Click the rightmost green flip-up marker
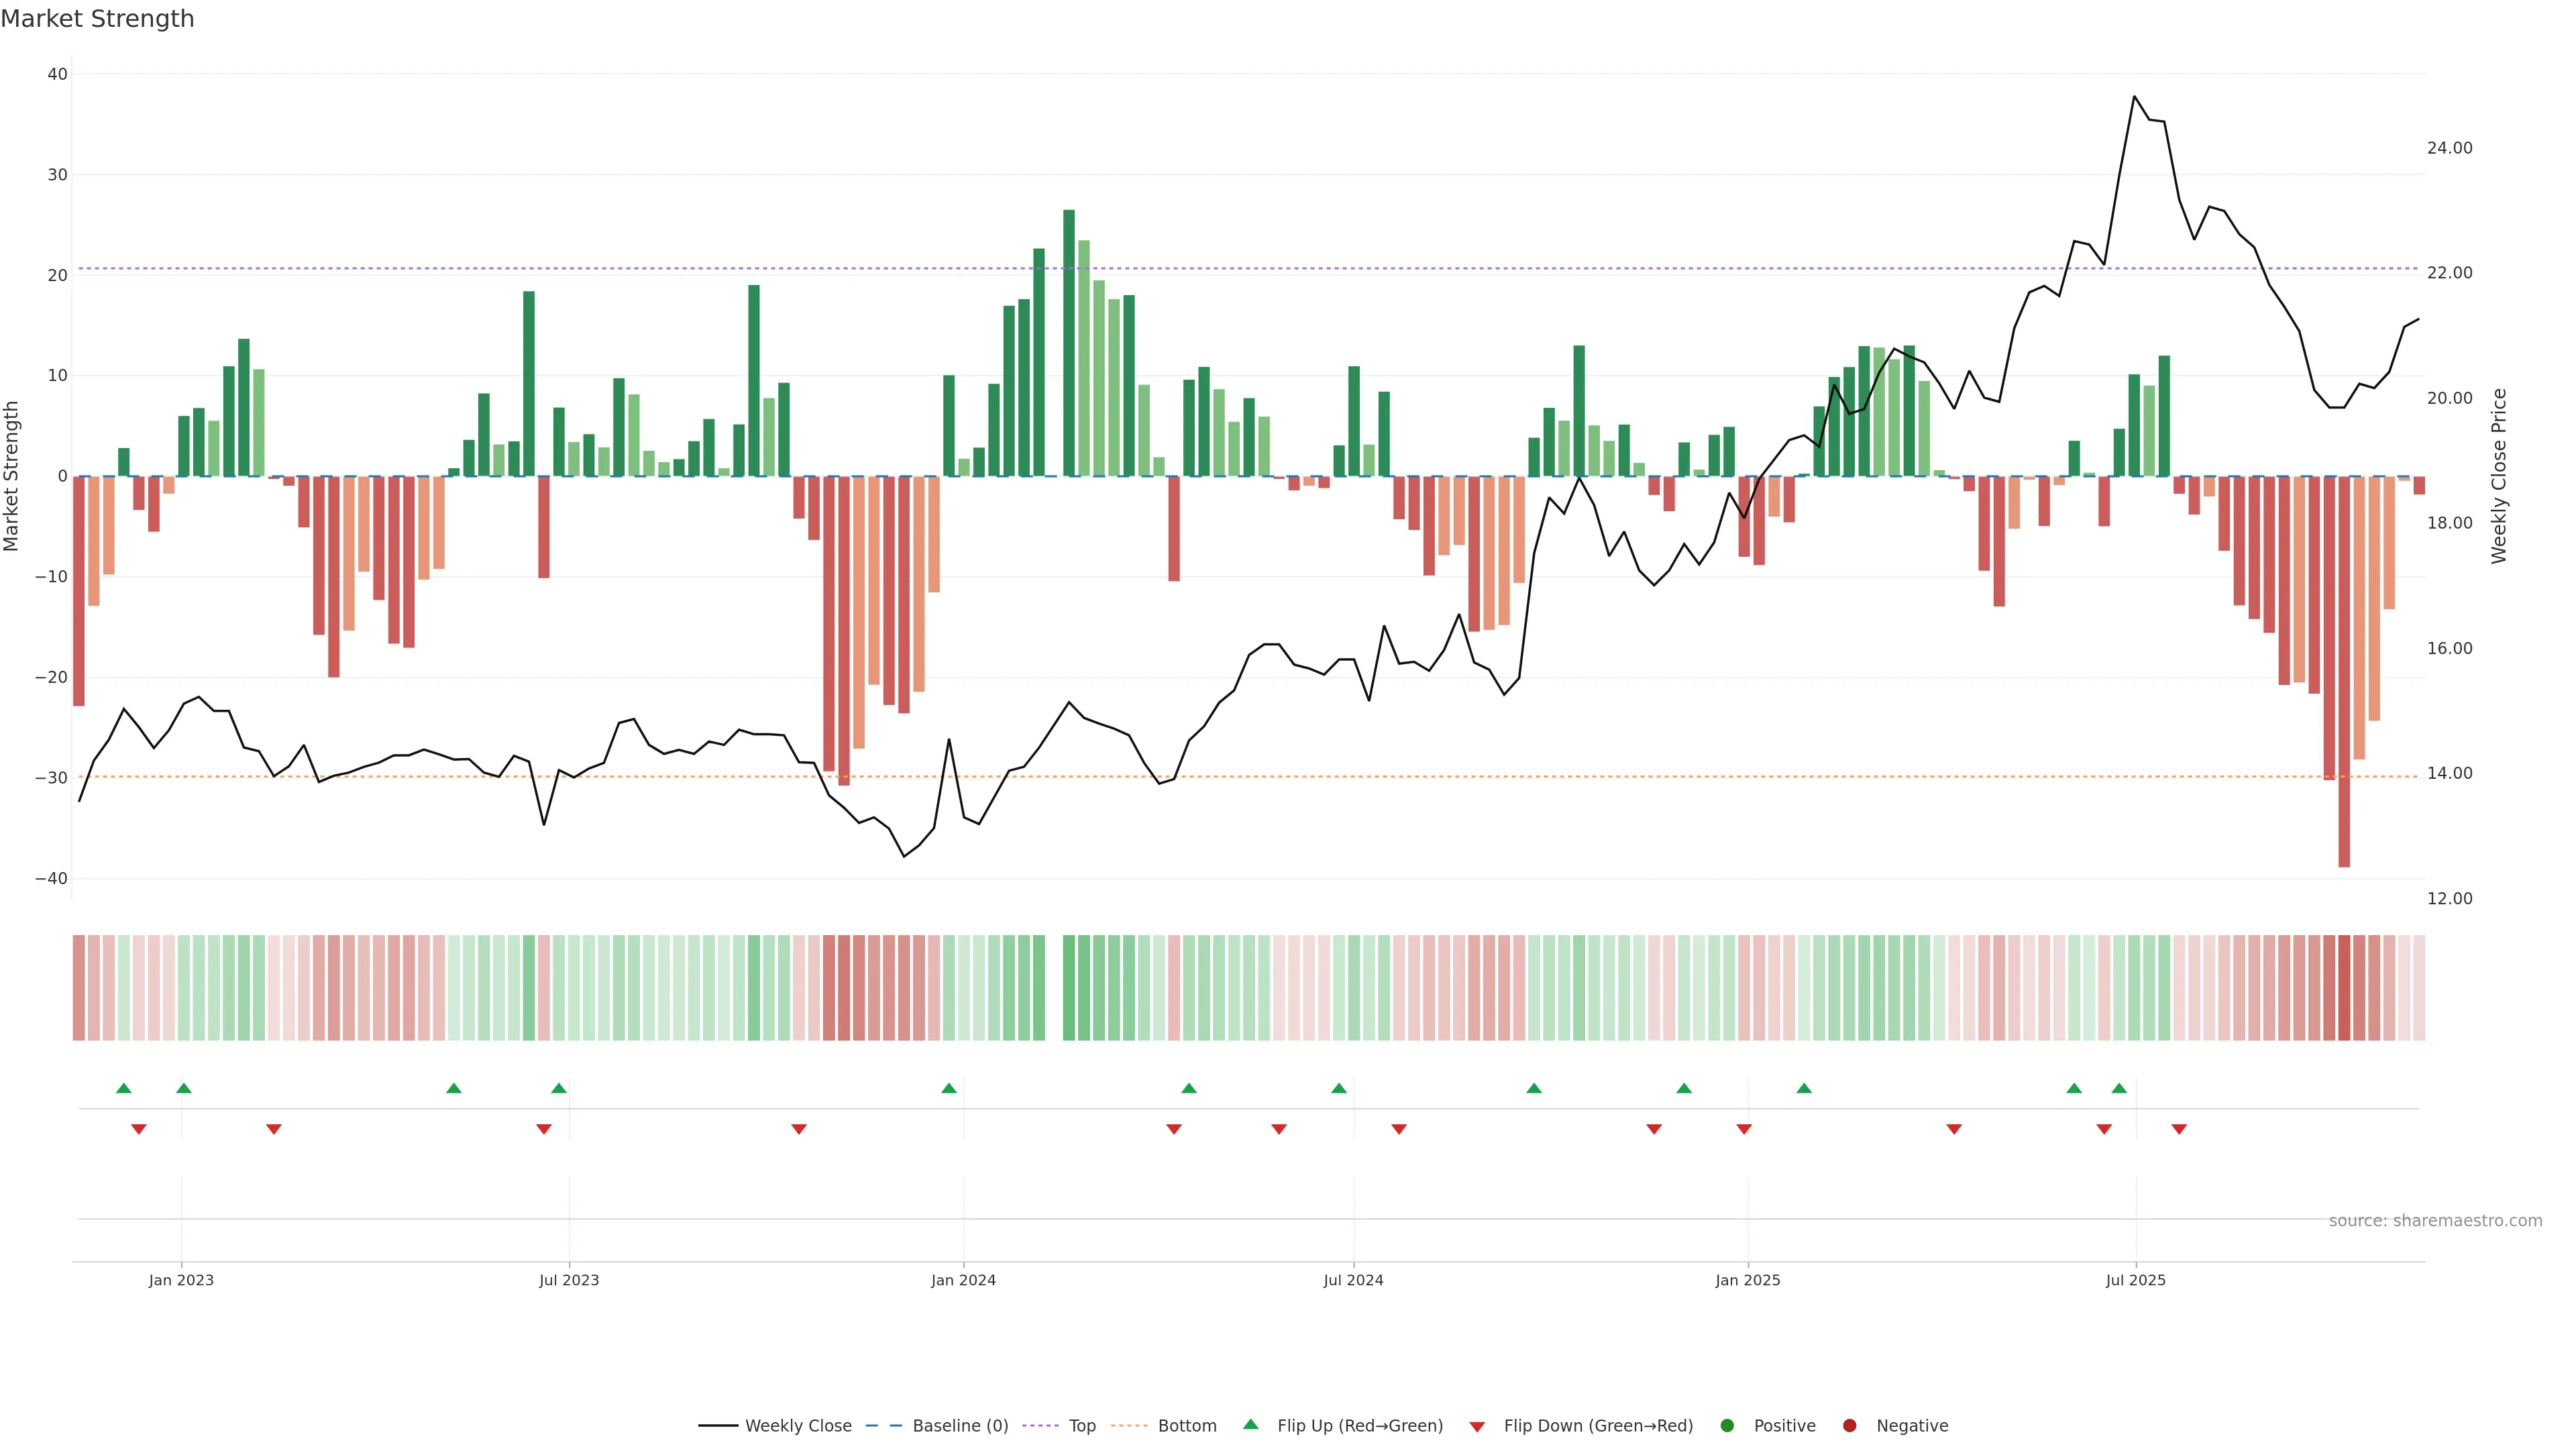2576x1449 pixels. [x=2119, y=1088]
